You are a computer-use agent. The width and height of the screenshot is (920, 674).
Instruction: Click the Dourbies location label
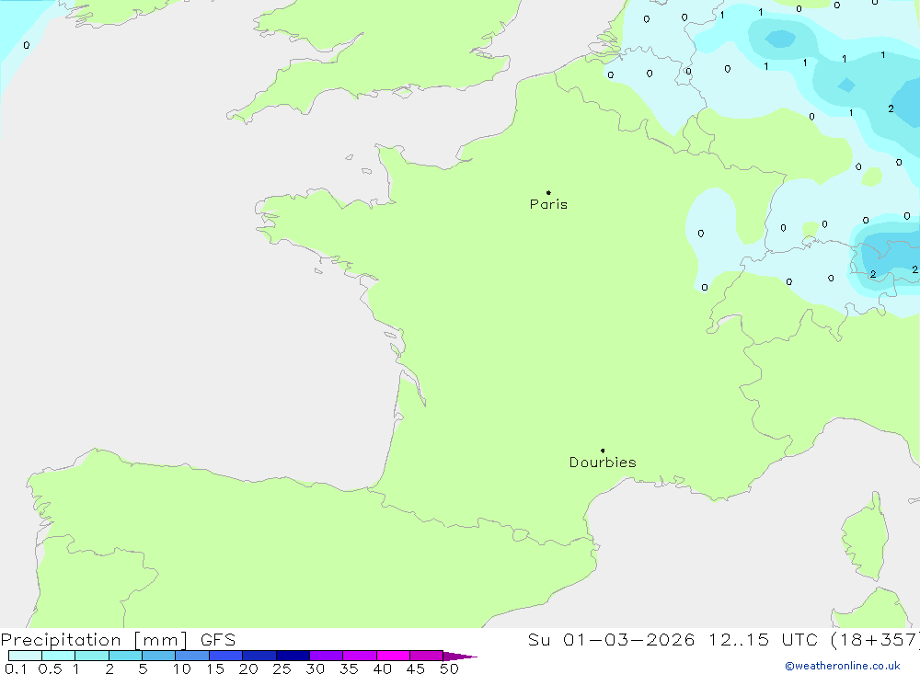pos(603,463)
